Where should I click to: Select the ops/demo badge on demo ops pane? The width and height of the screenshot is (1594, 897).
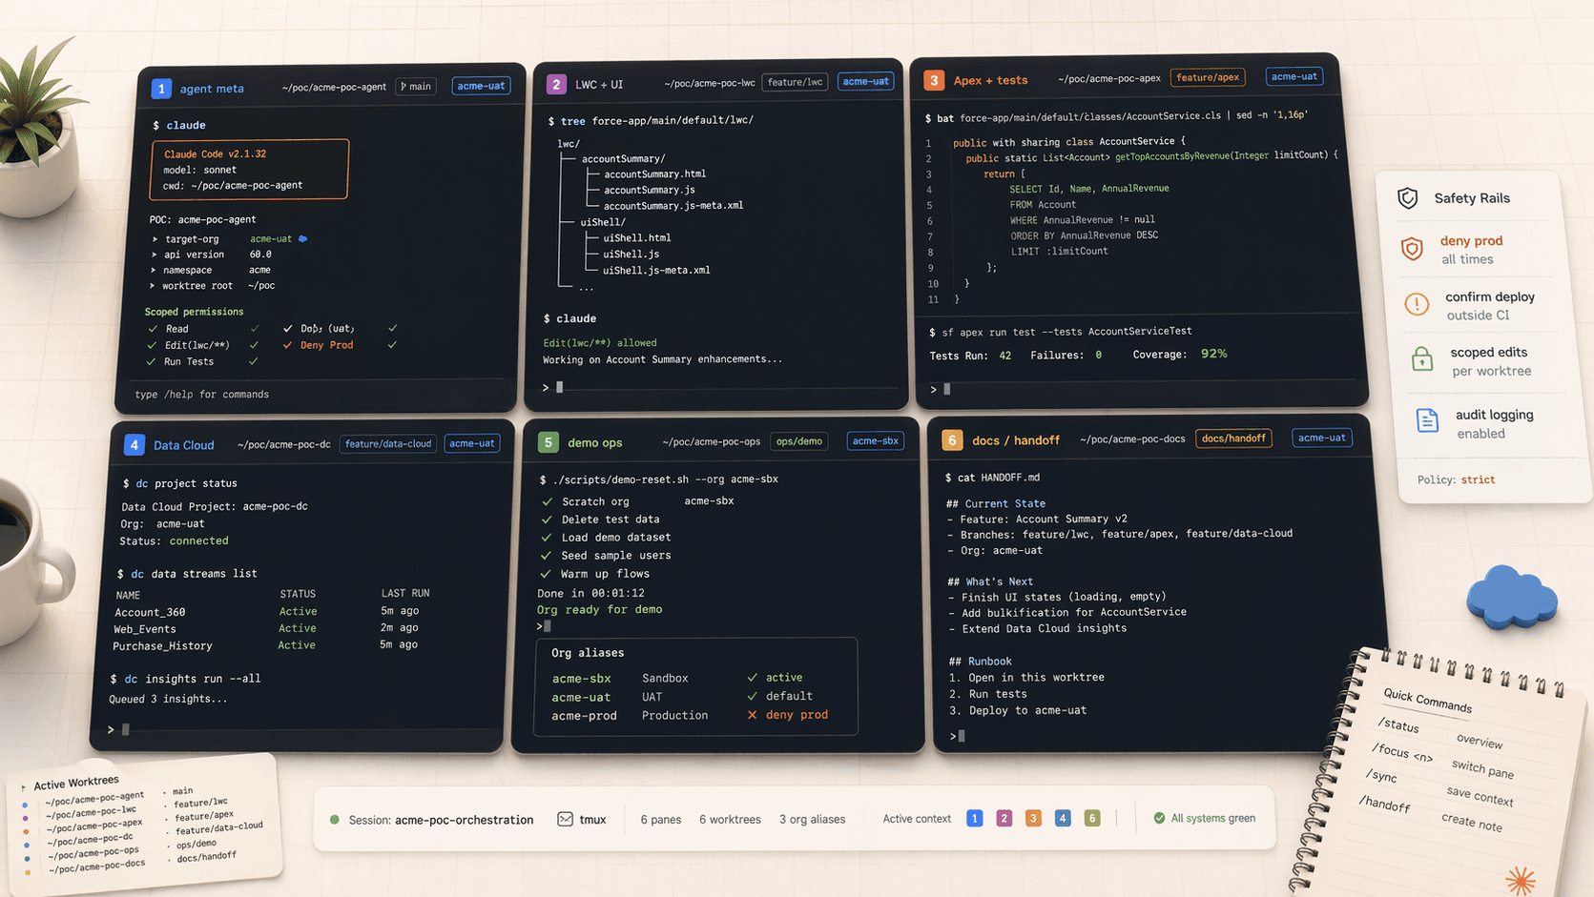tap(798, 440)
